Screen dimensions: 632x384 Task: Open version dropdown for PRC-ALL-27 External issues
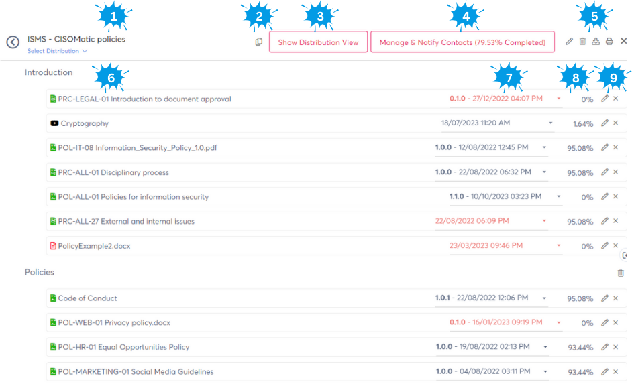pyautogui.click(x=544, y=221)
